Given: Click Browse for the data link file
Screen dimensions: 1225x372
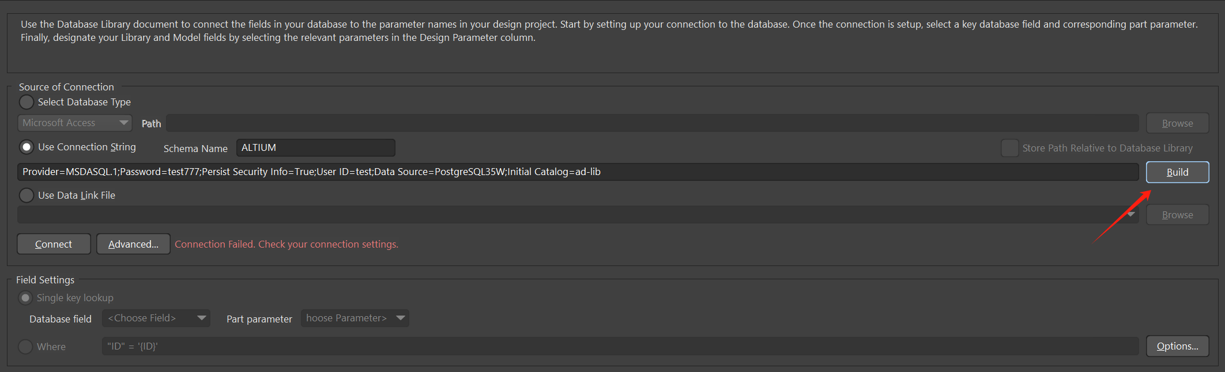Looking at the screenshot, I should (x=1177, y=215).
